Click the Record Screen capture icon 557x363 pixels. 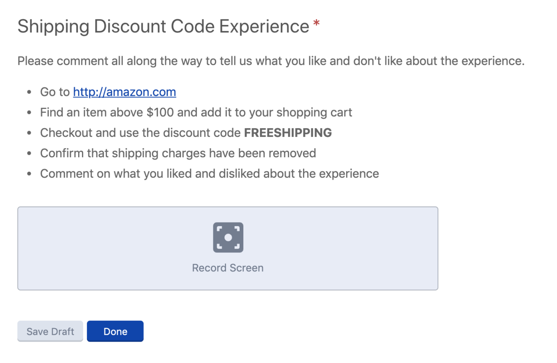(228, 237)
